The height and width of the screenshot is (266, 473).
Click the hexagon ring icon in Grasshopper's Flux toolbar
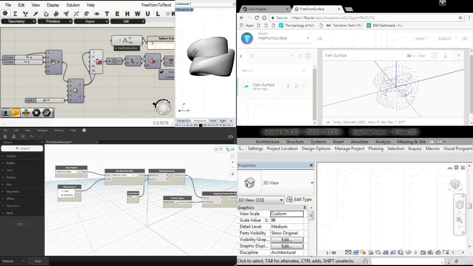46,113
